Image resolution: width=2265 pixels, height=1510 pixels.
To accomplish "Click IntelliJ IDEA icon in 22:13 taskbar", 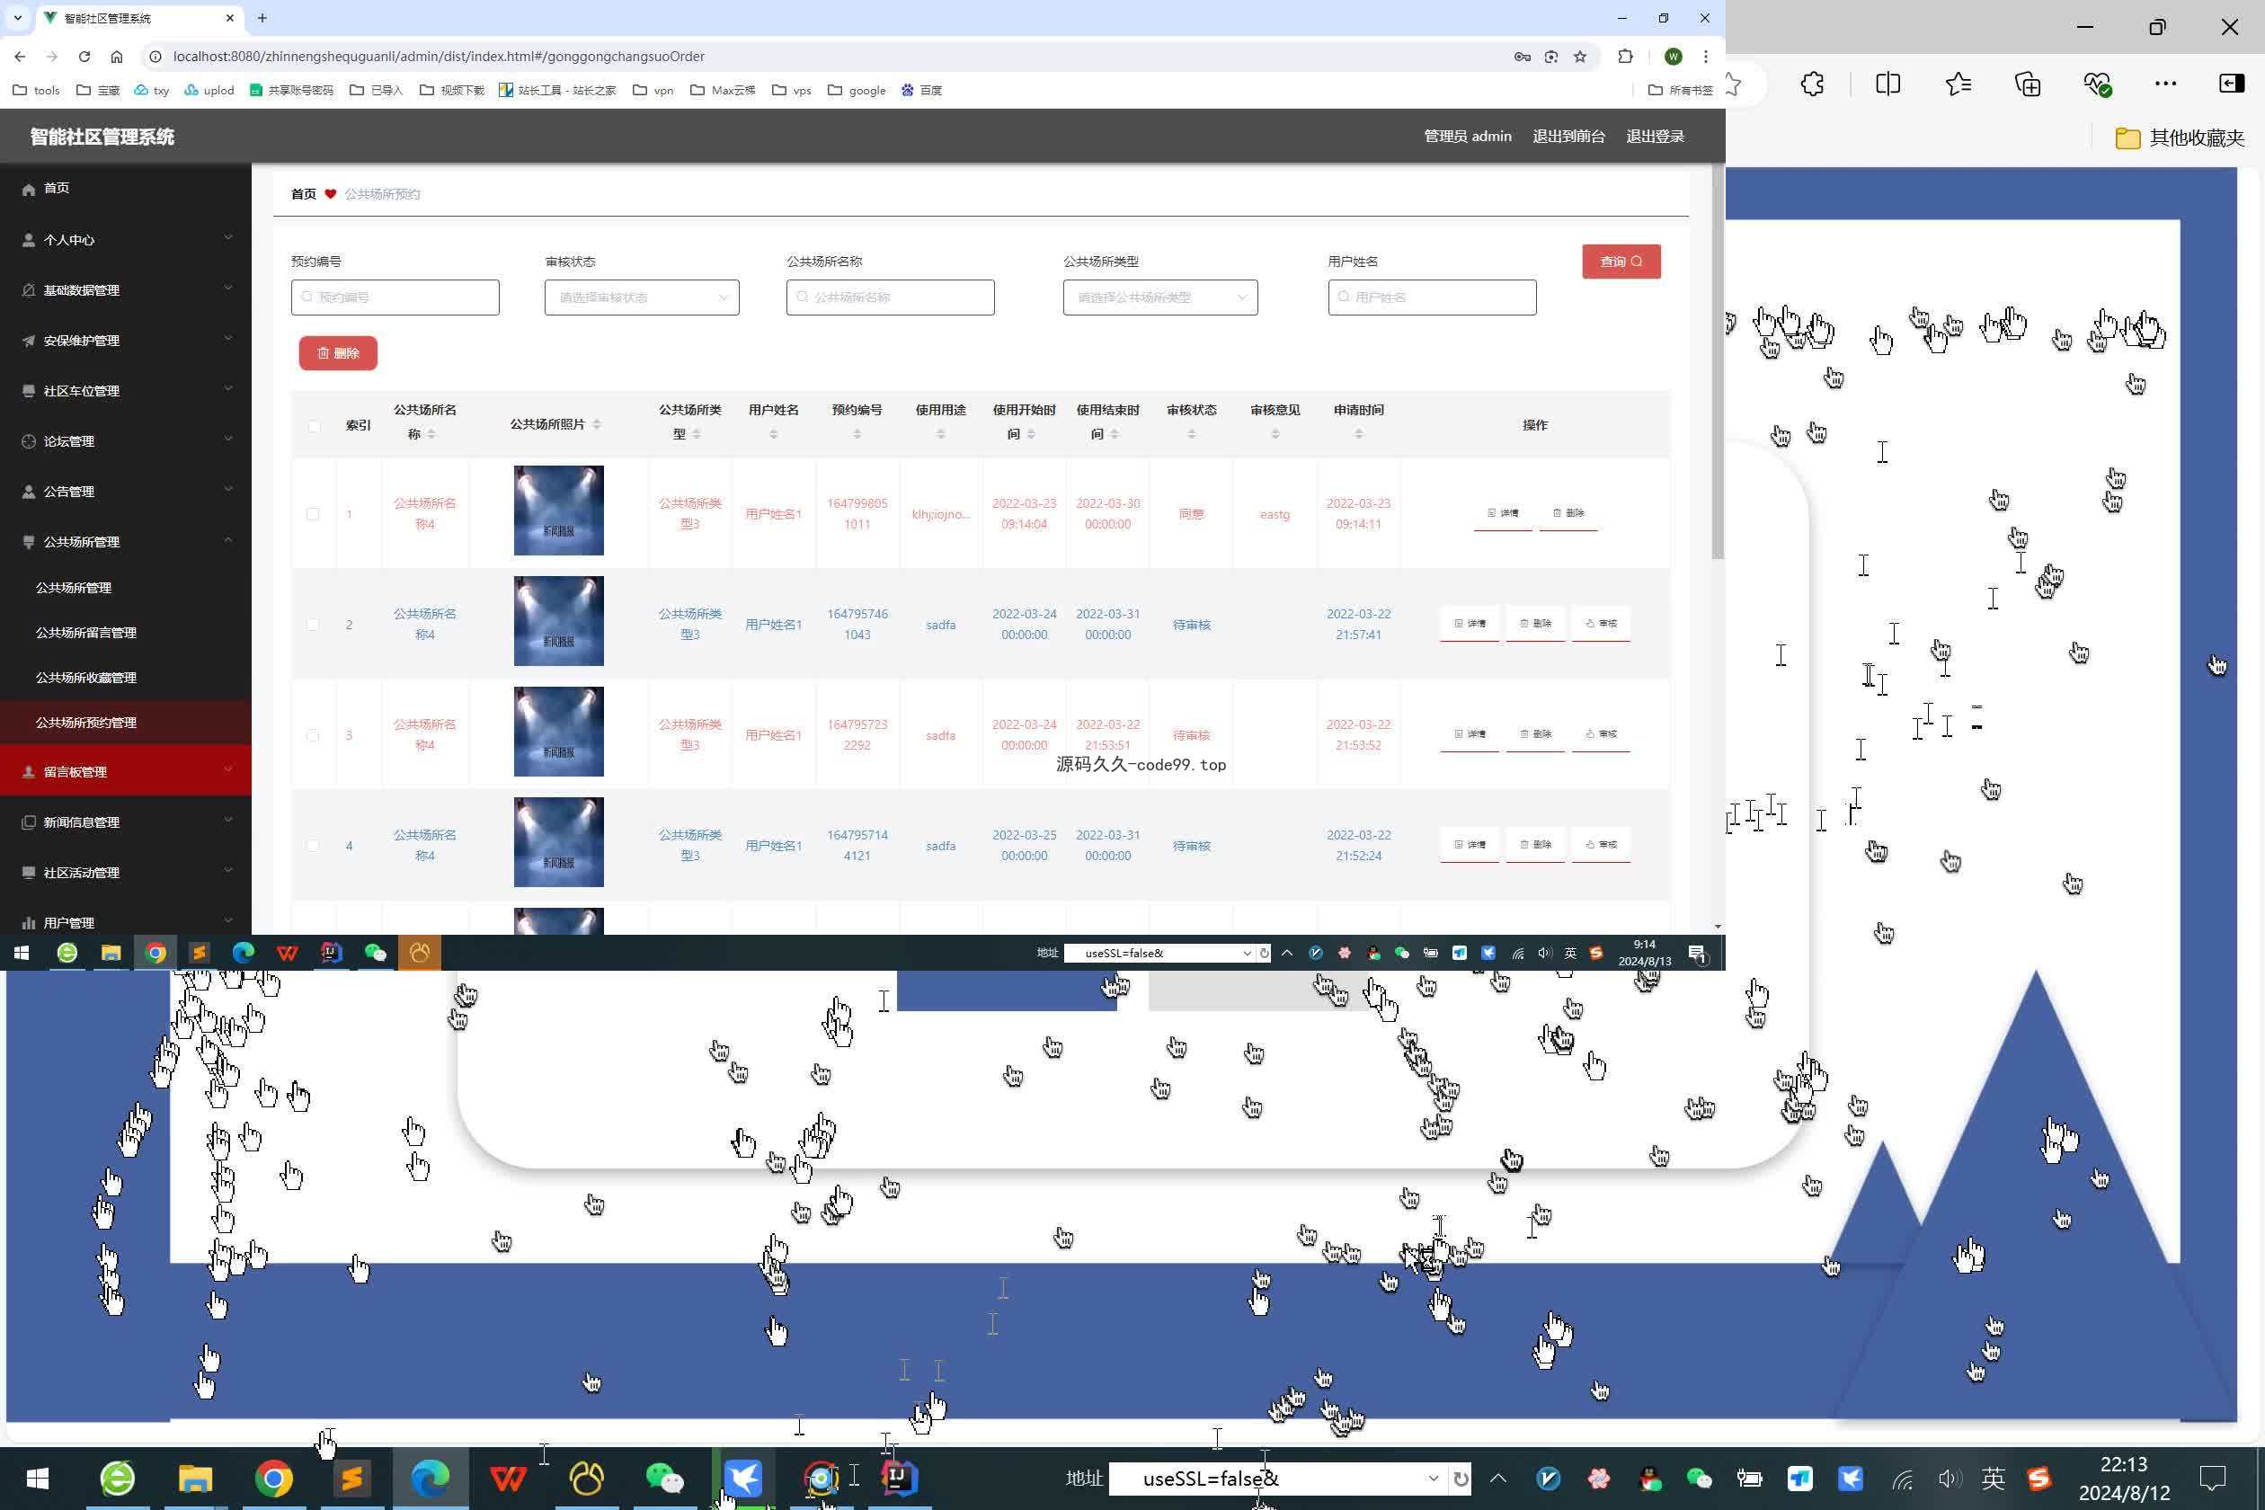I will click(x=899, y=1478).
